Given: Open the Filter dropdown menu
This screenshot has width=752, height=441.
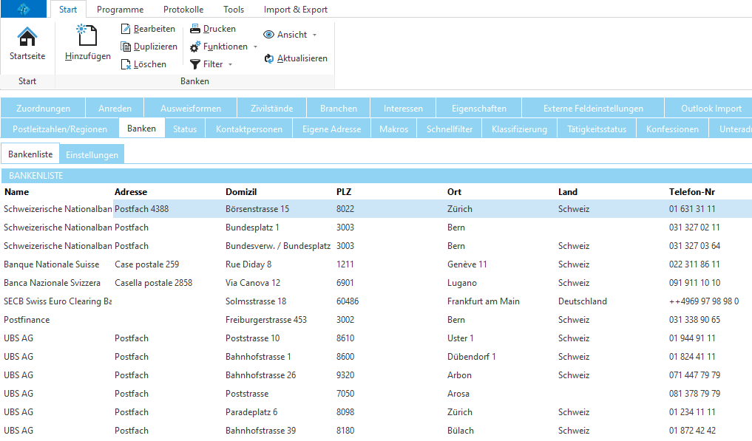Looking at the screenshot, I should click(x=230, y=64).
